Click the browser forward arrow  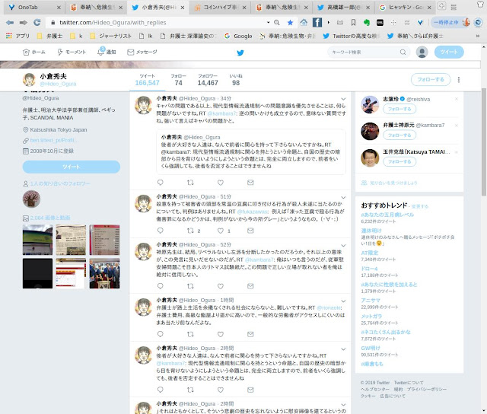[x=24, y=22]
